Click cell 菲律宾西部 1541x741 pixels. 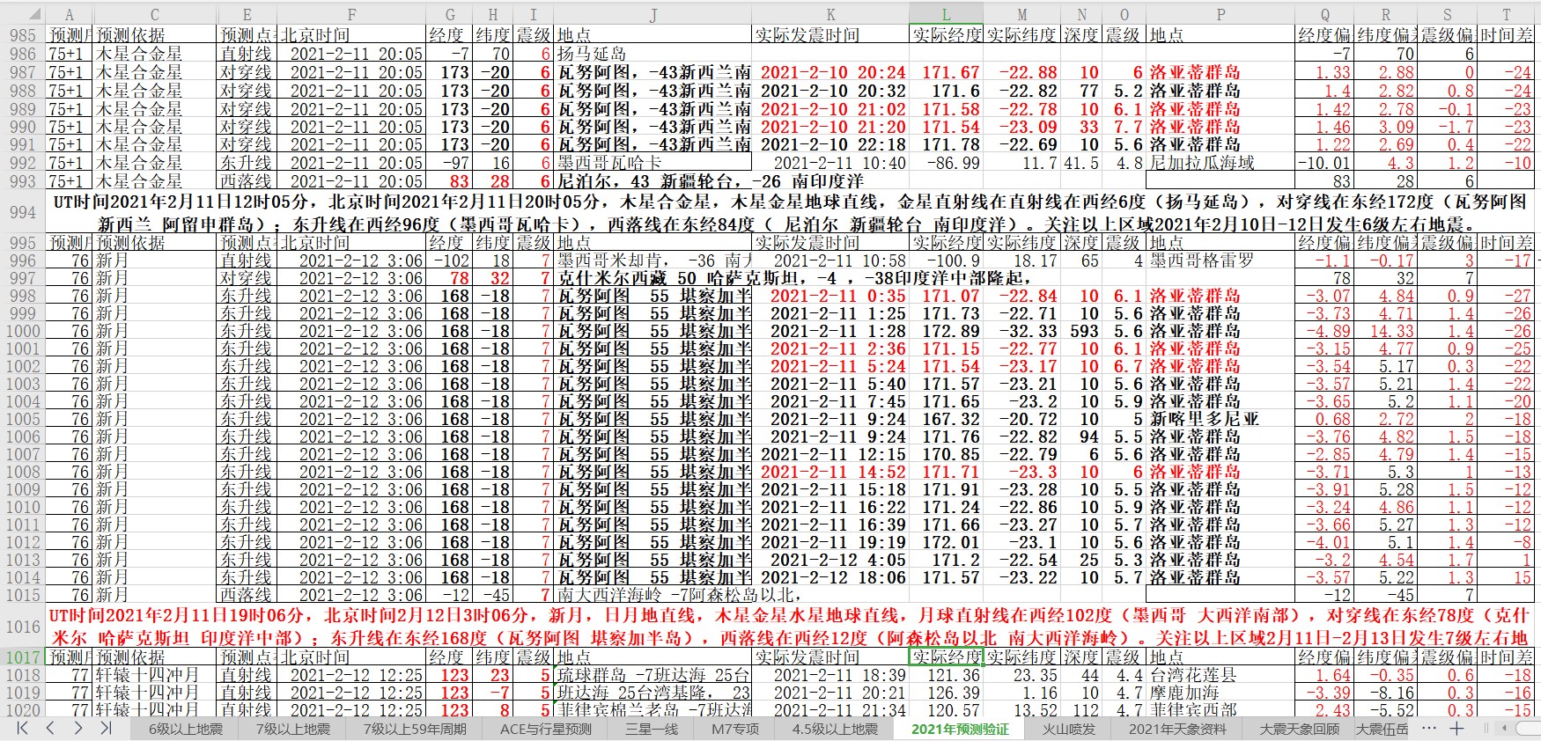[1220, 710]
